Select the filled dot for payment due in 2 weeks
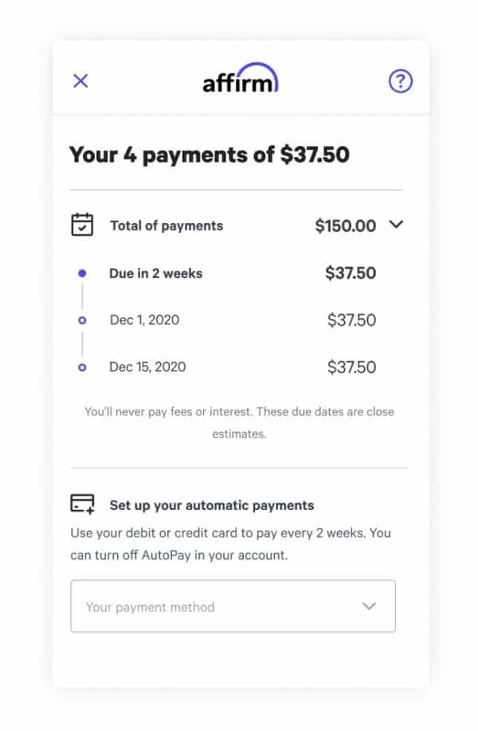The width and height of the screenshot is (478, 731). tap(82, 273)
